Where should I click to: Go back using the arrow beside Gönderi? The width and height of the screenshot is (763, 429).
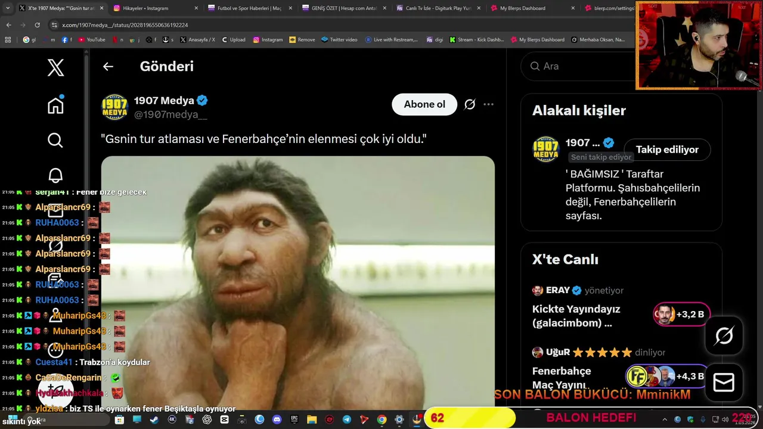[108, 67]
